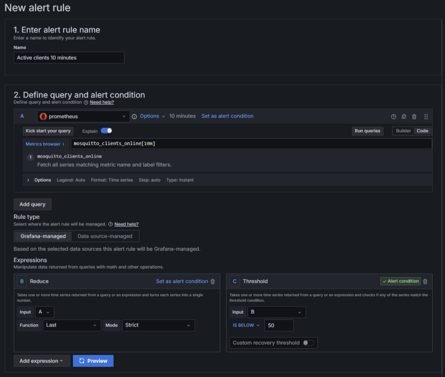The height and width of the screenshot is (377, 445).
Task: Duplicate query A using the copy icon
Action: [404, 117]
